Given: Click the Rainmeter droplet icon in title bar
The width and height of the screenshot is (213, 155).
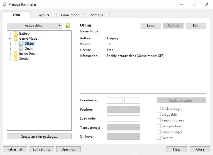Looking at the screenshot, I should pyautogui.click(x=5, y=4).
